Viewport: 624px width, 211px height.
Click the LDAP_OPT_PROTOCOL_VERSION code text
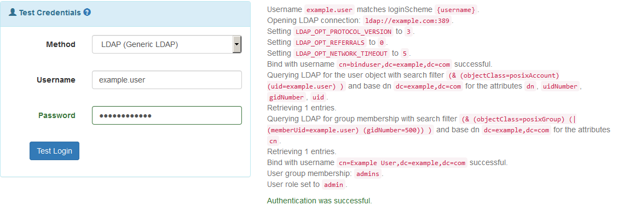[x=343, y=32]
